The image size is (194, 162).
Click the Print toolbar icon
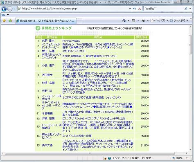[143, 20]
